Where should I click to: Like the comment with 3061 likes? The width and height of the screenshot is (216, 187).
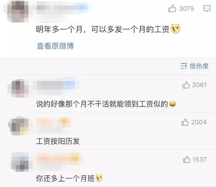click(x=186, y=85)
